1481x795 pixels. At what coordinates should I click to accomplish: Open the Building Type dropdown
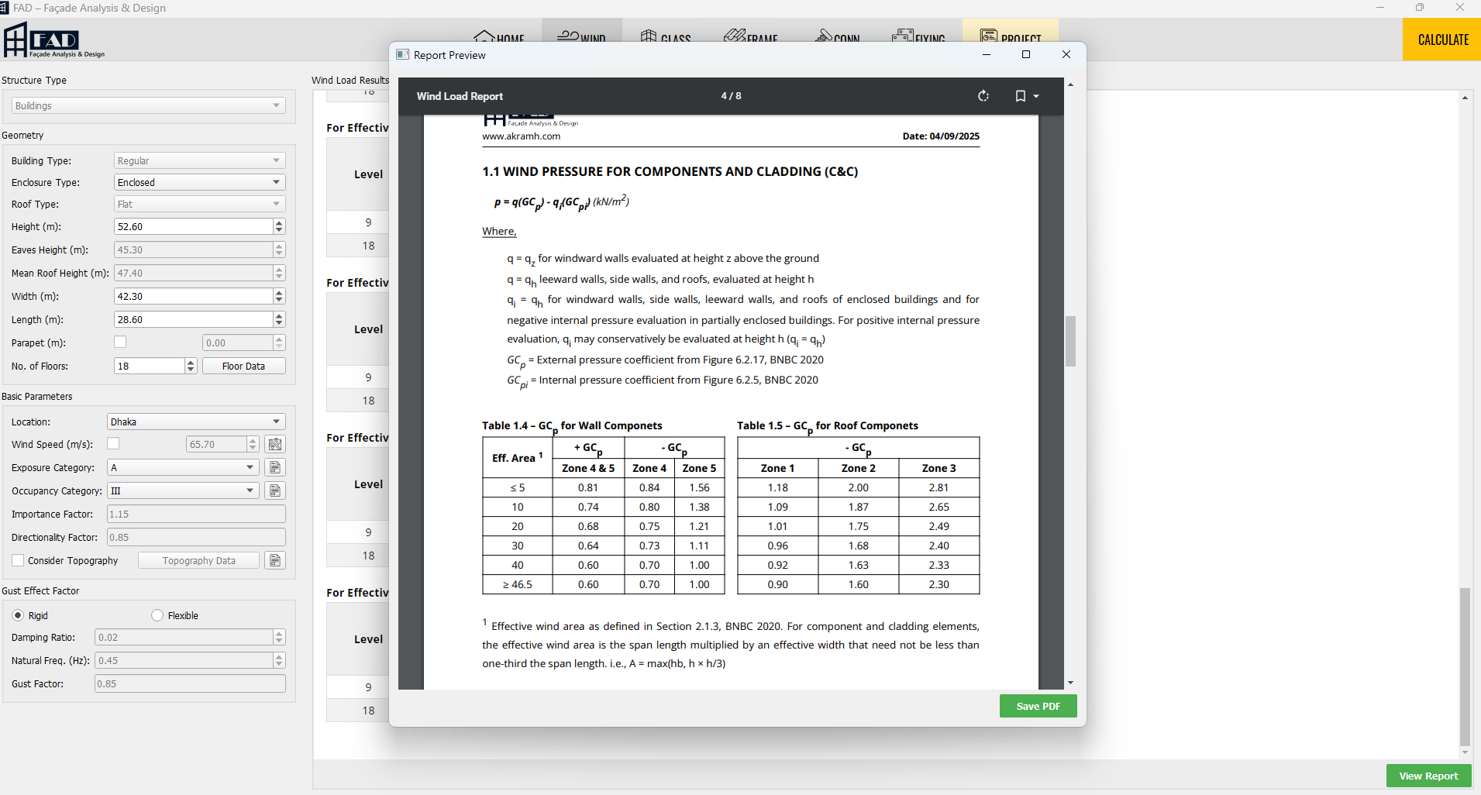click(x=200, y=160)
